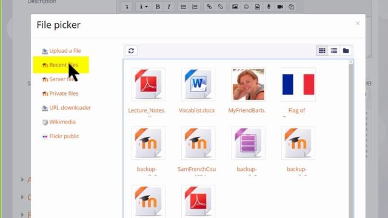Viewport: 388px width, 218px height.
Task: Open the emoticon picker icon
Action: pyautogui.click(x=246, y=7)
